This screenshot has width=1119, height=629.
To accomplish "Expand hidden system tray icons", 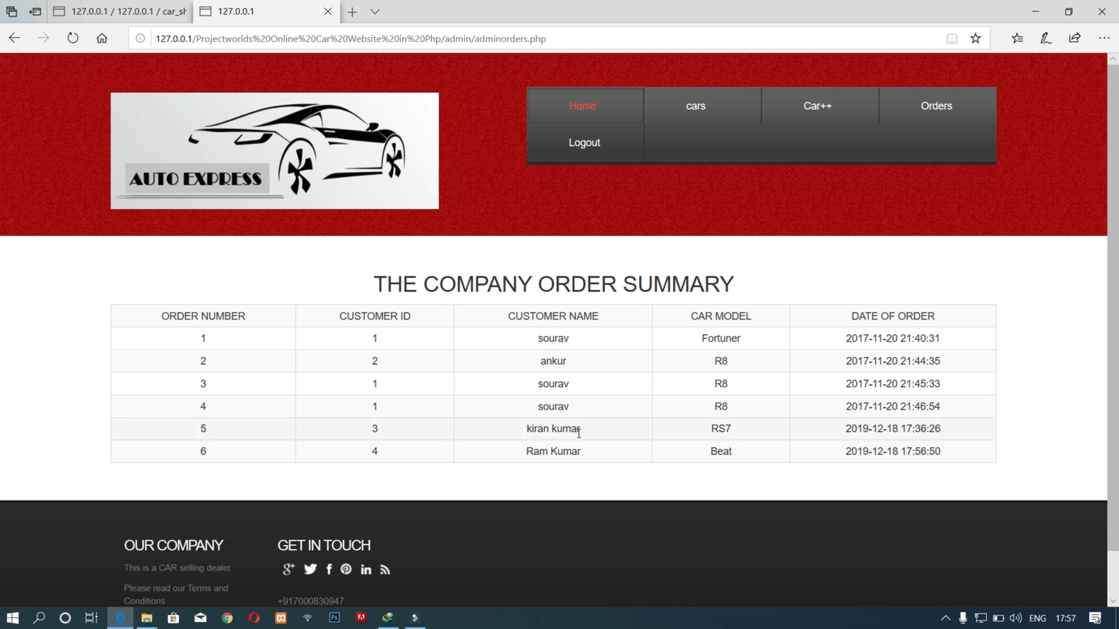I will pos(946,618).
